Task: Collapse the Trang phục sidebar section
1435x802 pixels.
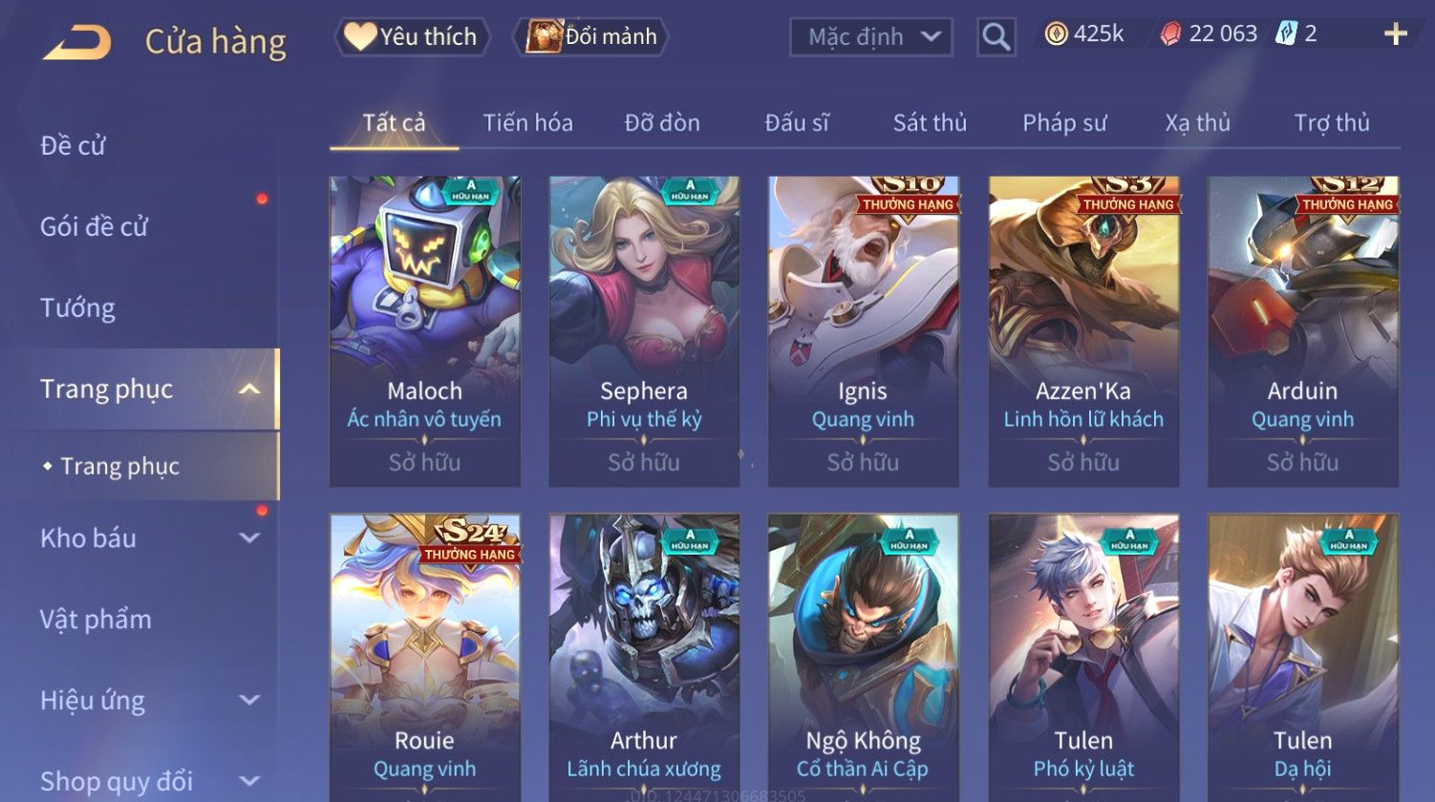Action: coord(249,389)
